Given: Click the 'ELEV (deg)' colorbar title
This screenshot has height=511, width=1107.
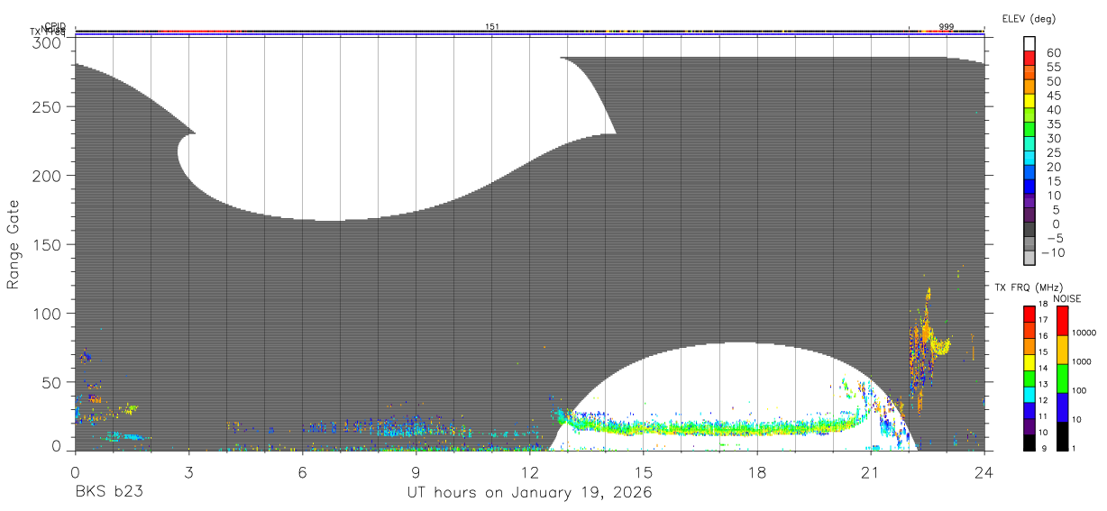Looking at the screenshot, I should coord(1029,18).
